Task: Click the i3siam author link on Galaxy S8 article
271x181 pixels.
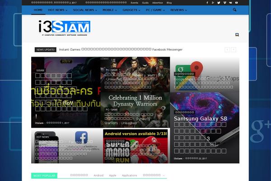Action: point(178,158)
